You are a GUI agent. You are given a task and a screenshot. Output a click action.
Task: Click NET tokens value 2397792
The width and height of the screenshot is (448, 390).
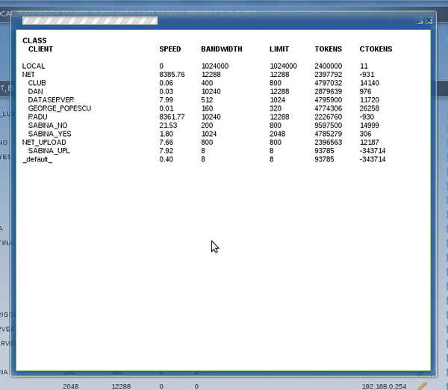pyautogui.click(x=329, y=75)
